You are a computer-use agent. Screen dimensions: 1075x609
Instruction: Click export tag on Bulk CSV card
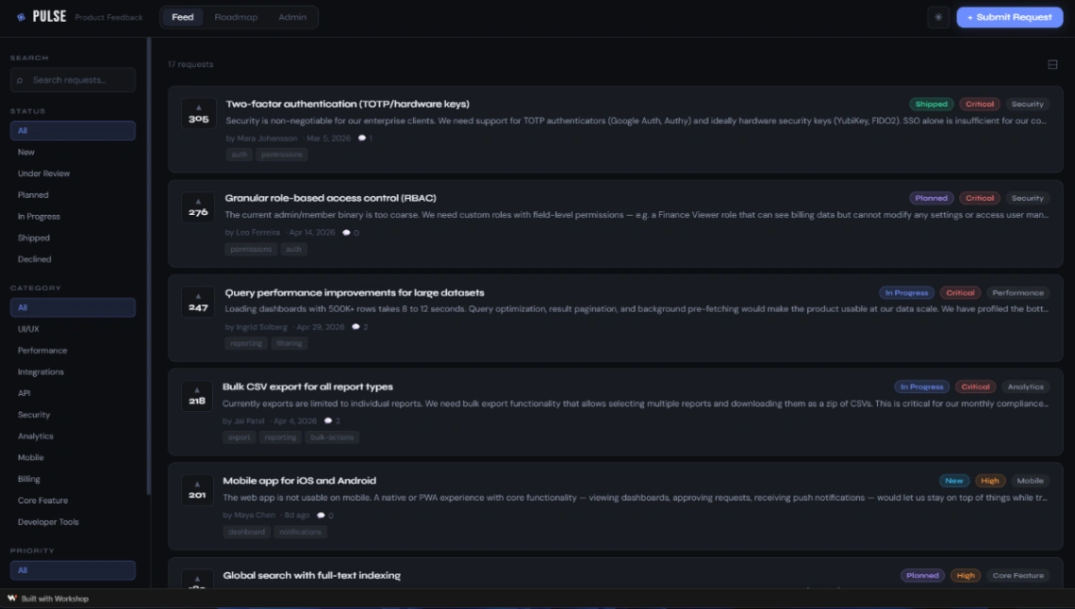pyautogui.click(x=240, y=437)
